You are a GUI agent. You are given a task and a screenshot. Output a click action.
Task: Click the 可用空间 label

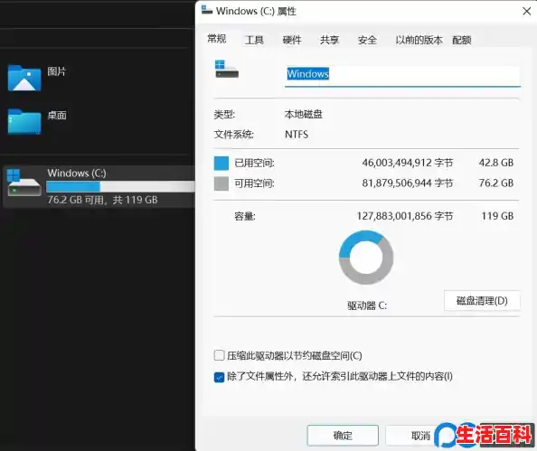coord(254,183)
